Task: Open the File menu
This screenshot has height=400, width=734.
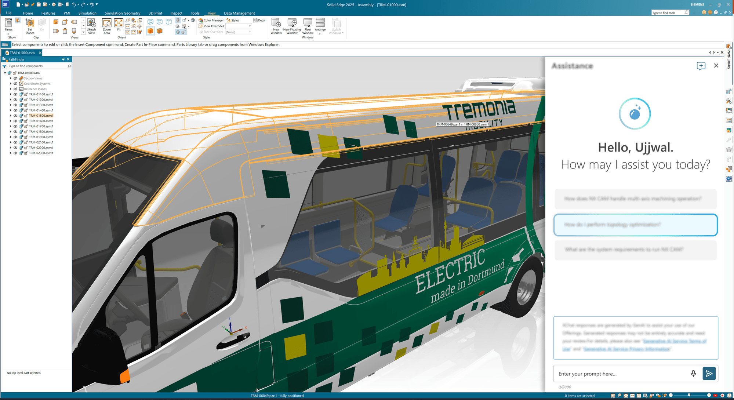Action: (x=8, y=13)
